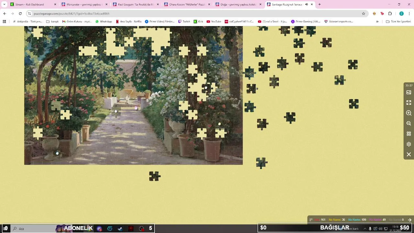Open Chrome extensions puzzle icon
Viewport: 414px width, 233px height.
coord(390,14)
